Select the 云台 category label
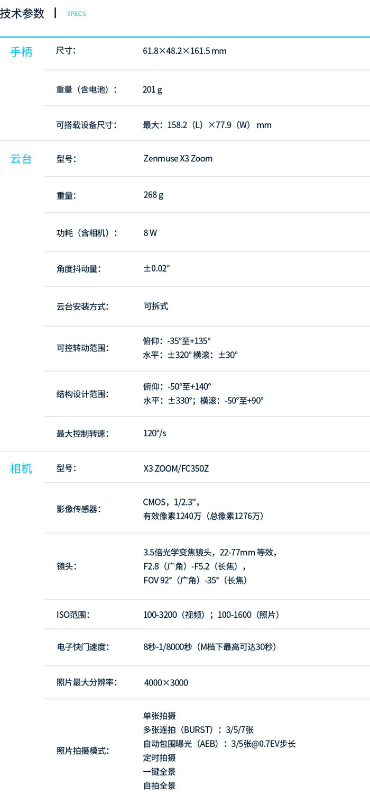 click(21, 159)
